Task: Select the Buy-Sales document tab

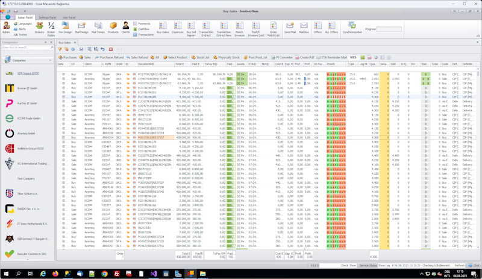Action: pyautogui.click(x=65, y=42)
